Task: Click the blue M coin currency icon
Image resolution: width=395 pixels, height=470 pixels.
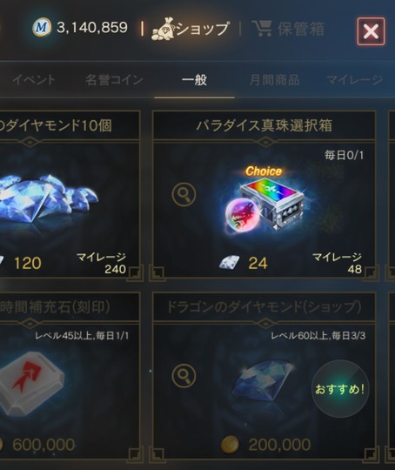Action: [42, 28]
